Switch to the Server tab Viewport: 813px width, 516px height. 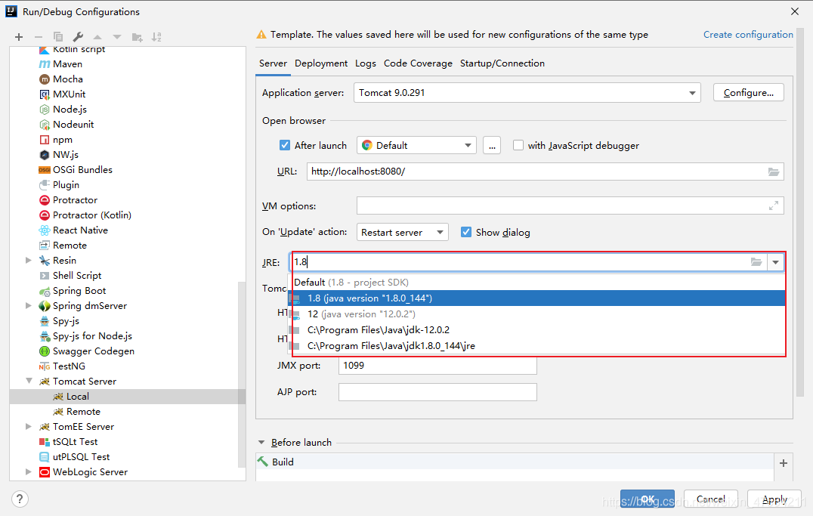[x=273, y=63]
